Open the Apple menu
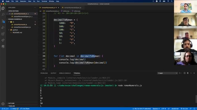197x110 pixels. pos(3,1)
